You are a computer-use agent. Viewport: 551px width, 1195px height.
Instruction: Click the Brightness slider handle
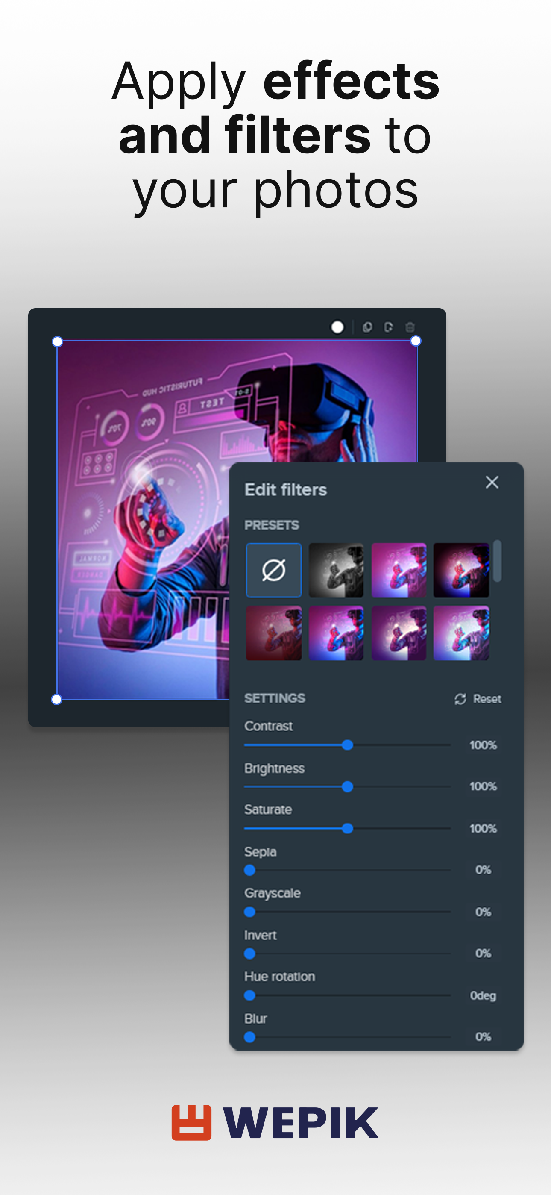tap(347, 787)
